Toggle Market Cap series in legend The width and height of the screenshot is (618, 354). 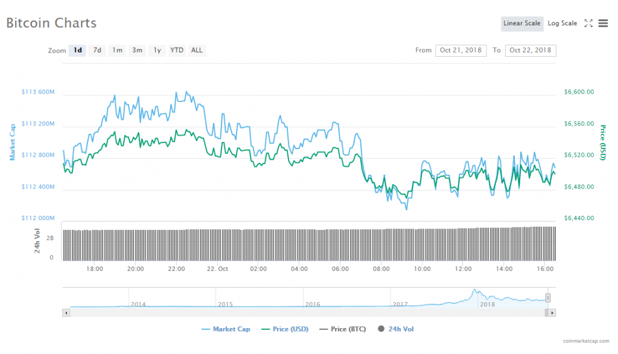[226, 329]
